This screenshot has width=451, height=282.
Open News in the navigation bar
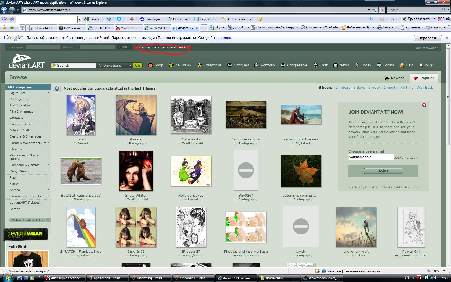click(341, 65)
